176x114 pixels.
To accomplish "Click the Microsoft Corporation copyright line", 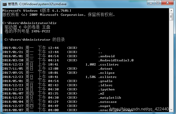I will (59, 15).
